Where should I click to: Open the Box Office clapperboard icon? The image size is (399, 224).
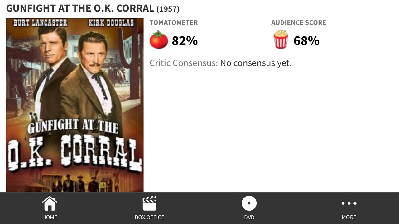[150, 203]
